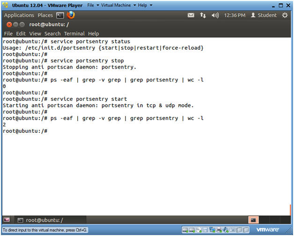Screen dimensions: 294x236
Task: Minimize the root@ubuntu terminal window
Action: point(15,24)
